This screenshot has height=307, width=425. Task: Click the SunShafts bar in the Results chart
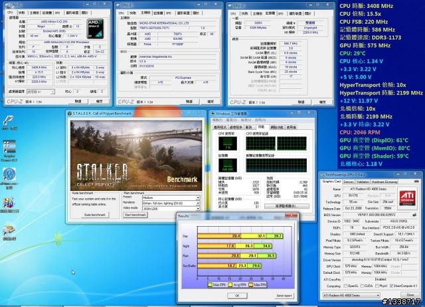tap(229, 266)
